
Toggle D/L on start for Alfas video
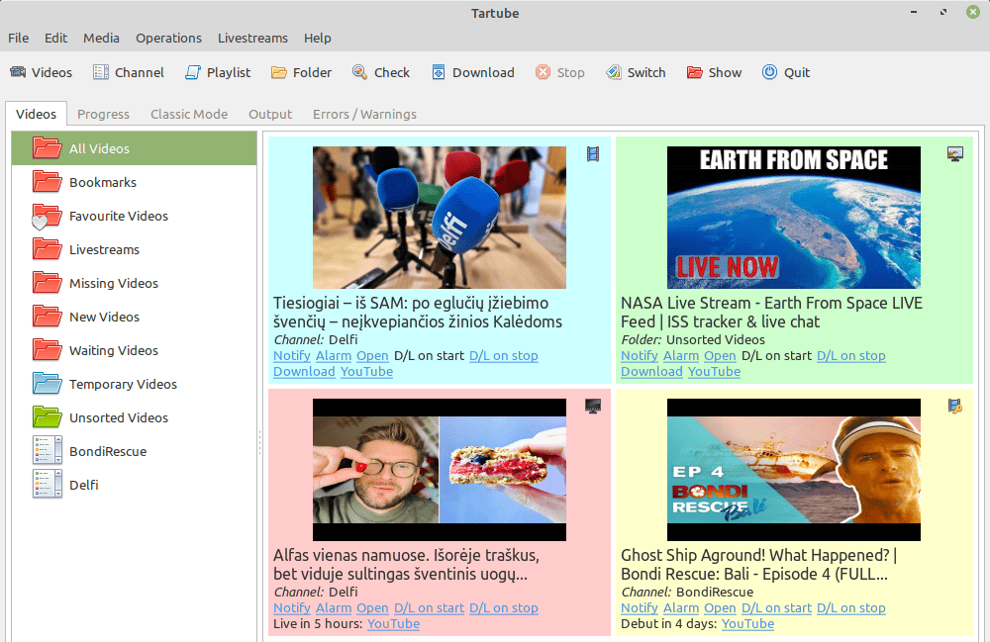429,608
